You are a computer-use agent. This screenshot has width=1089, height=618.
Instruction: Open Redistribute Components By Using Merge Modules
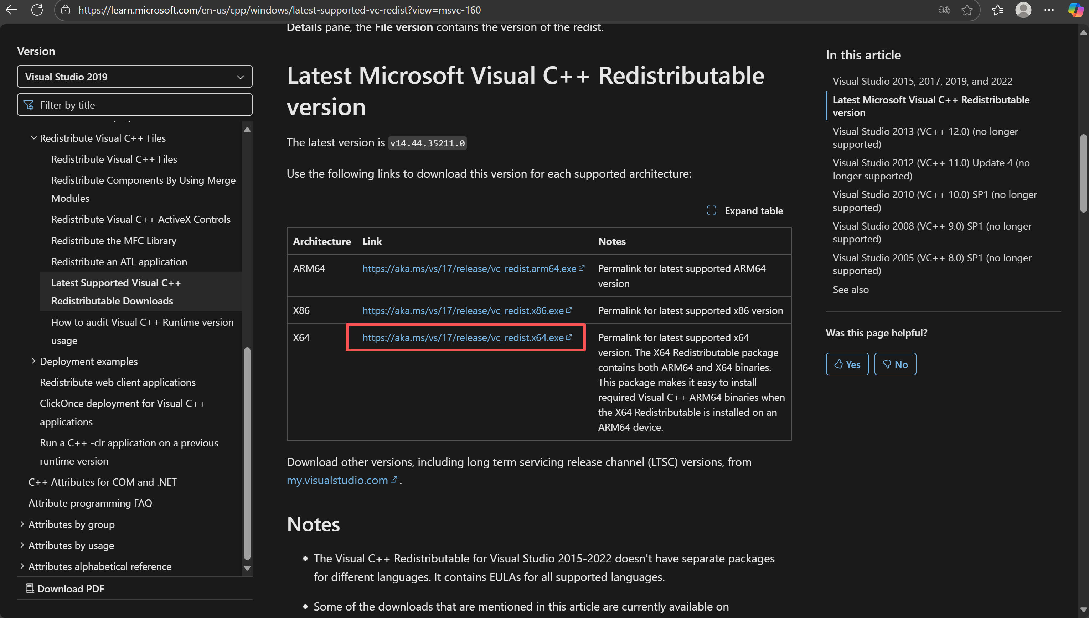tap(143, 189)
